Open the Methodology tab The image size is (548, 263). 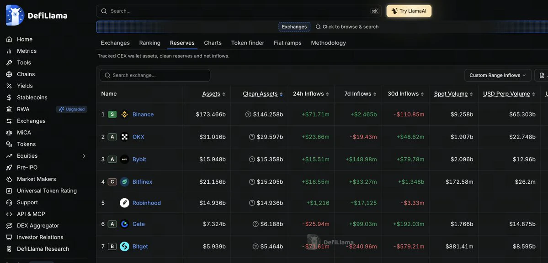point(329,43)
